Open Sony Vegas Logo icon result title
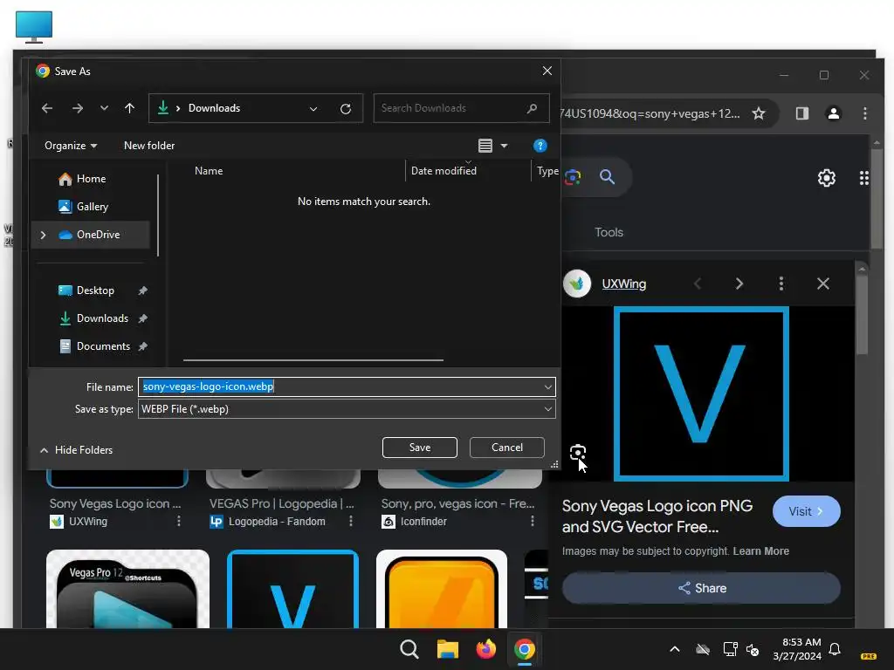The image size is (894, 670). point(114,503)
